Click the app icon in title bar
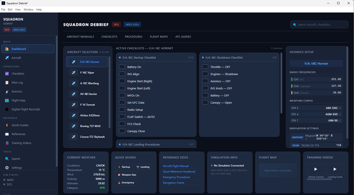Screen dimensions: 354x195 pos(3,3)
